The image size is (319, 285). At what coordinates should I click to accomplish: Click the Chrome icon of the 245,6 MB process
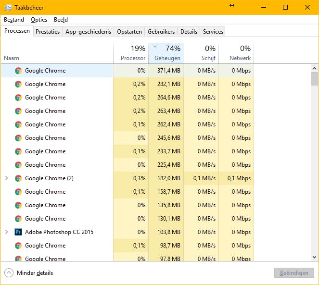point(18,138)
